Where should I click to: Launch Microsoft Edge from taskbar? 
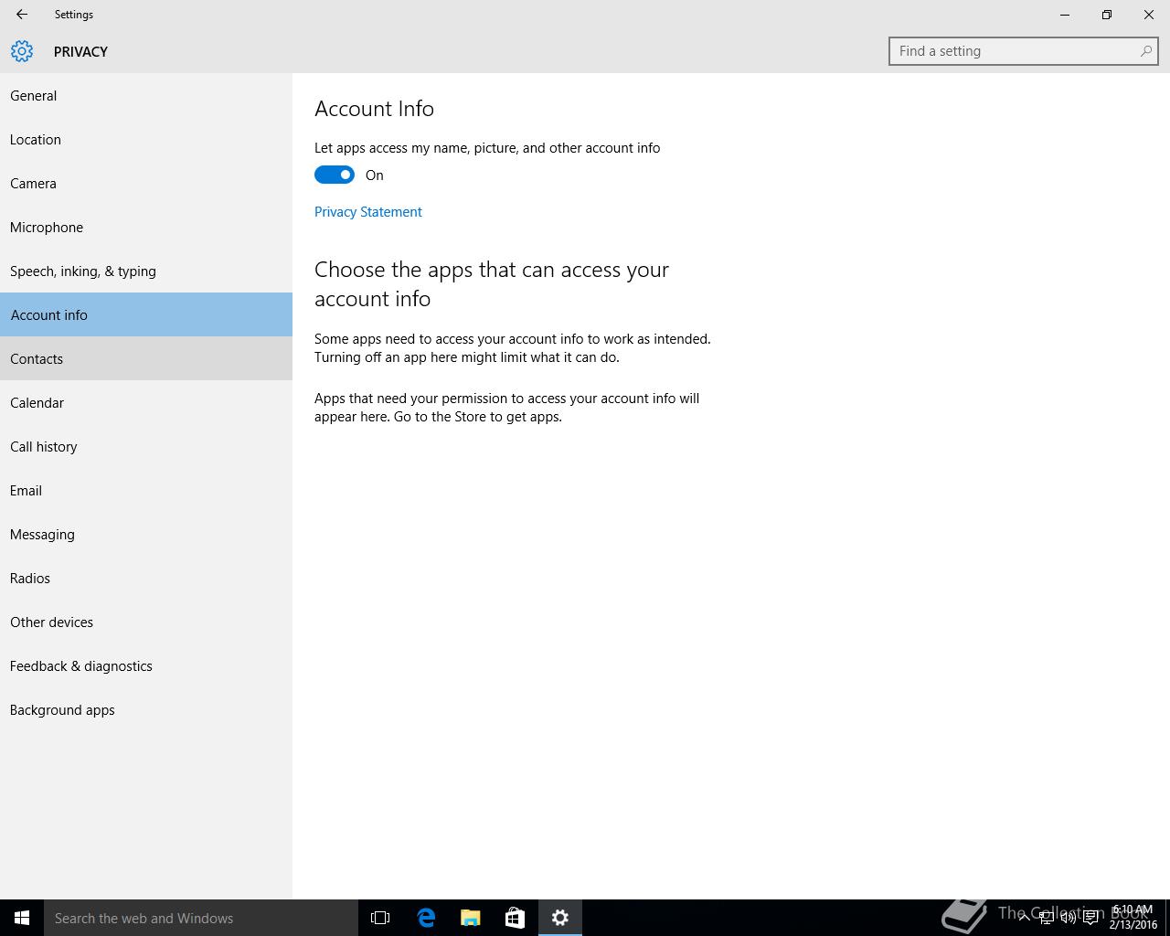tap(426, 918)
